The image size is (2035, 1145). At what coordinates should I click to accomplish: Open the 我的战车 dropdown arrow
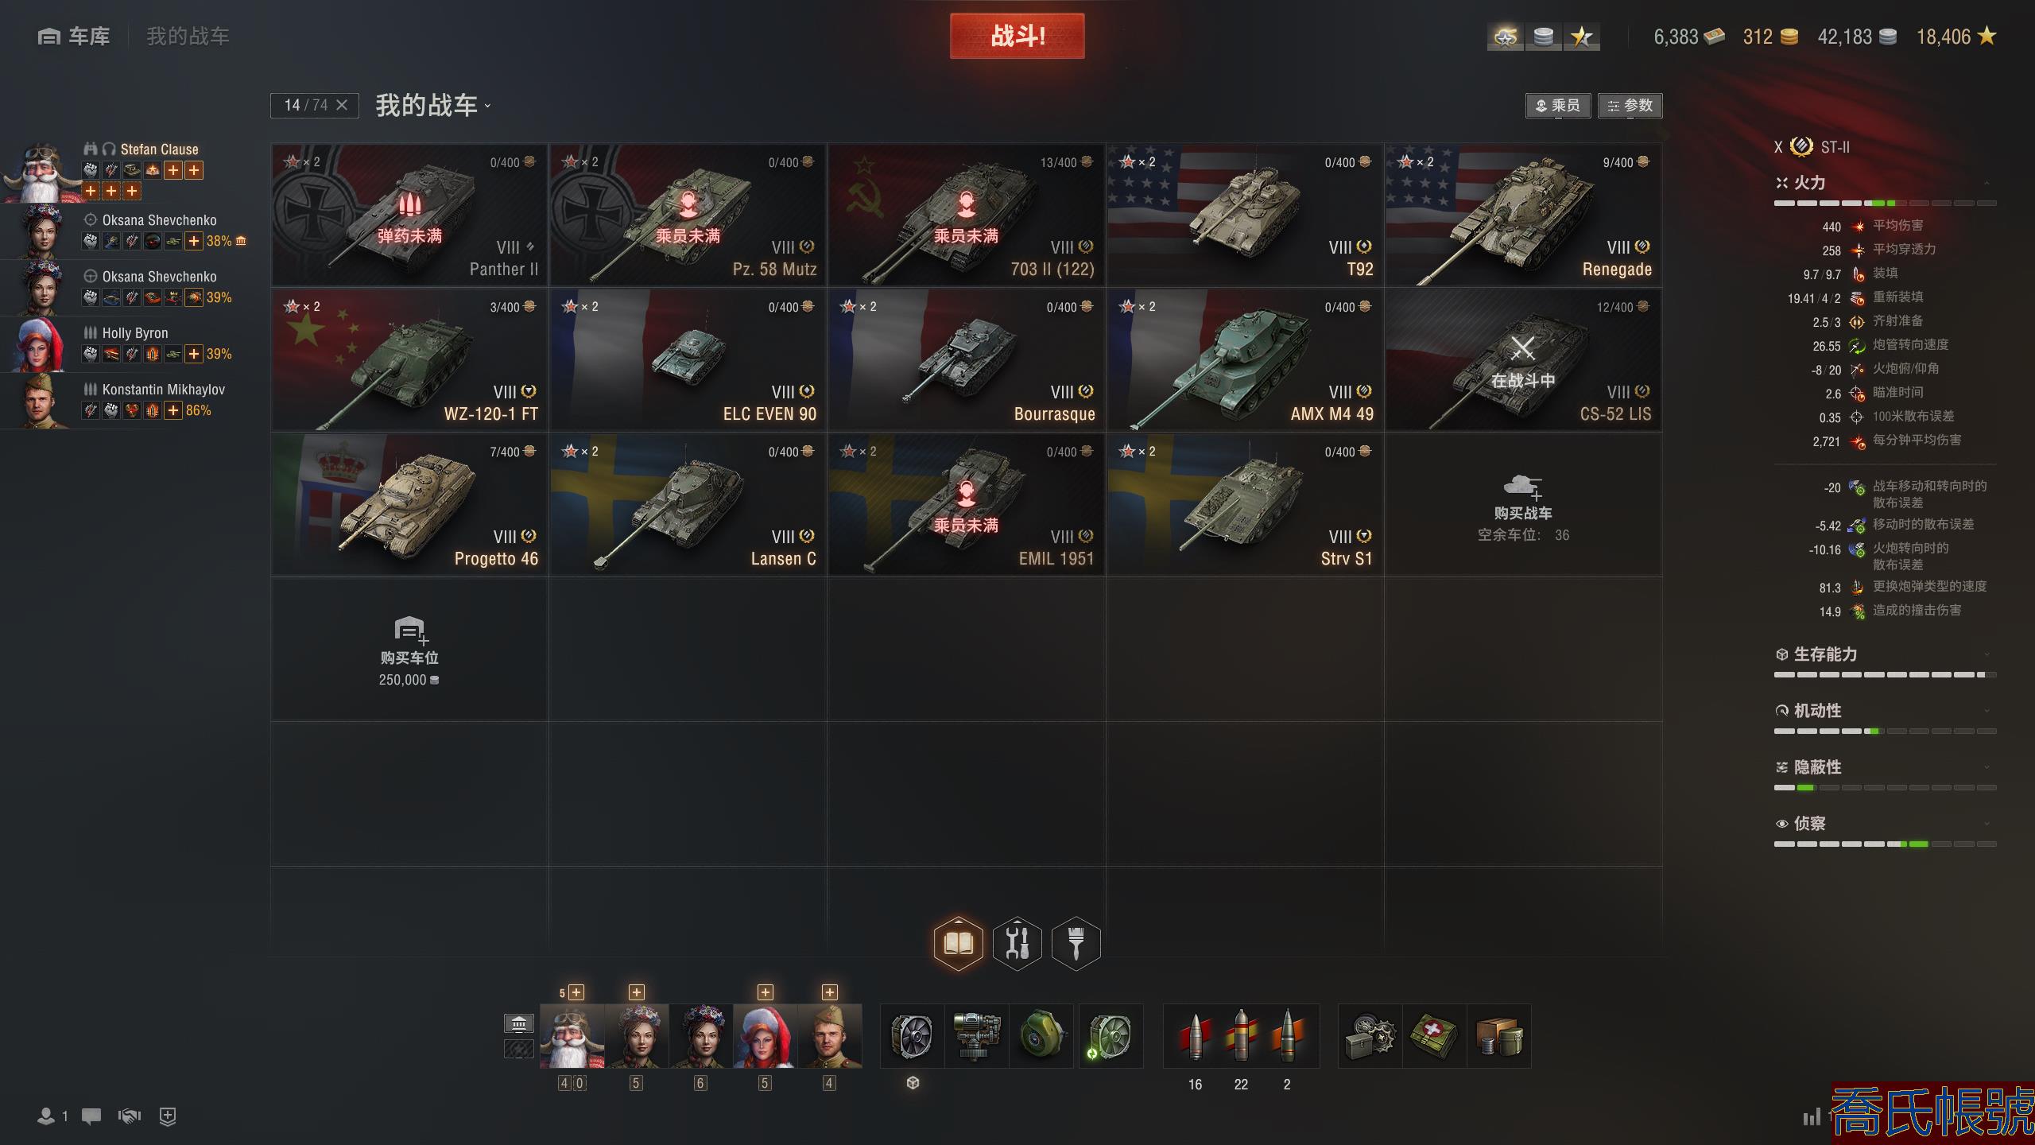click(x=487, y=106)
